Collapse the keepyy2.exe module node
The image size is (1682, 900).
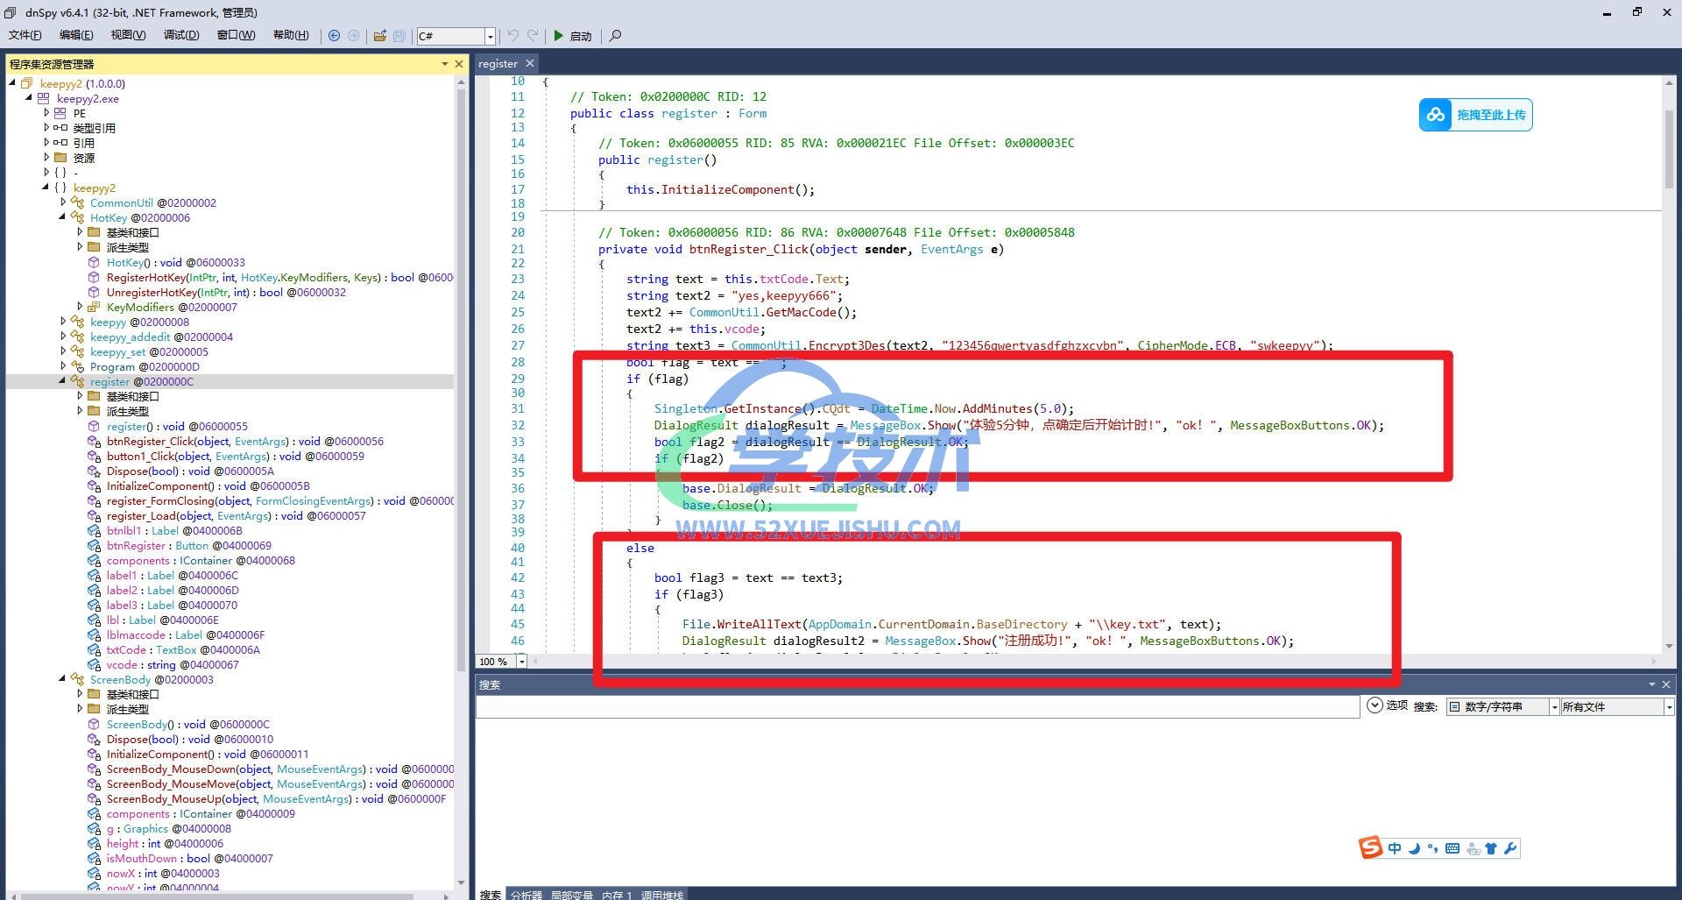29,98
